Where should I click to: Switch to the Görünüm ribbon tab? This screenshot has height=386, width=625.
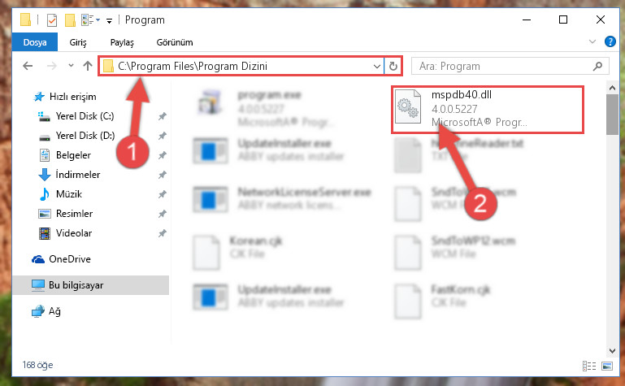pos(175,42)
